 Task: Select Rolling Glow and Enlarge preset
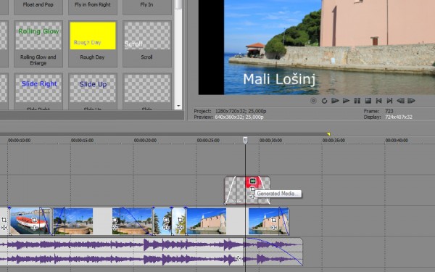[x=38, y=44]
